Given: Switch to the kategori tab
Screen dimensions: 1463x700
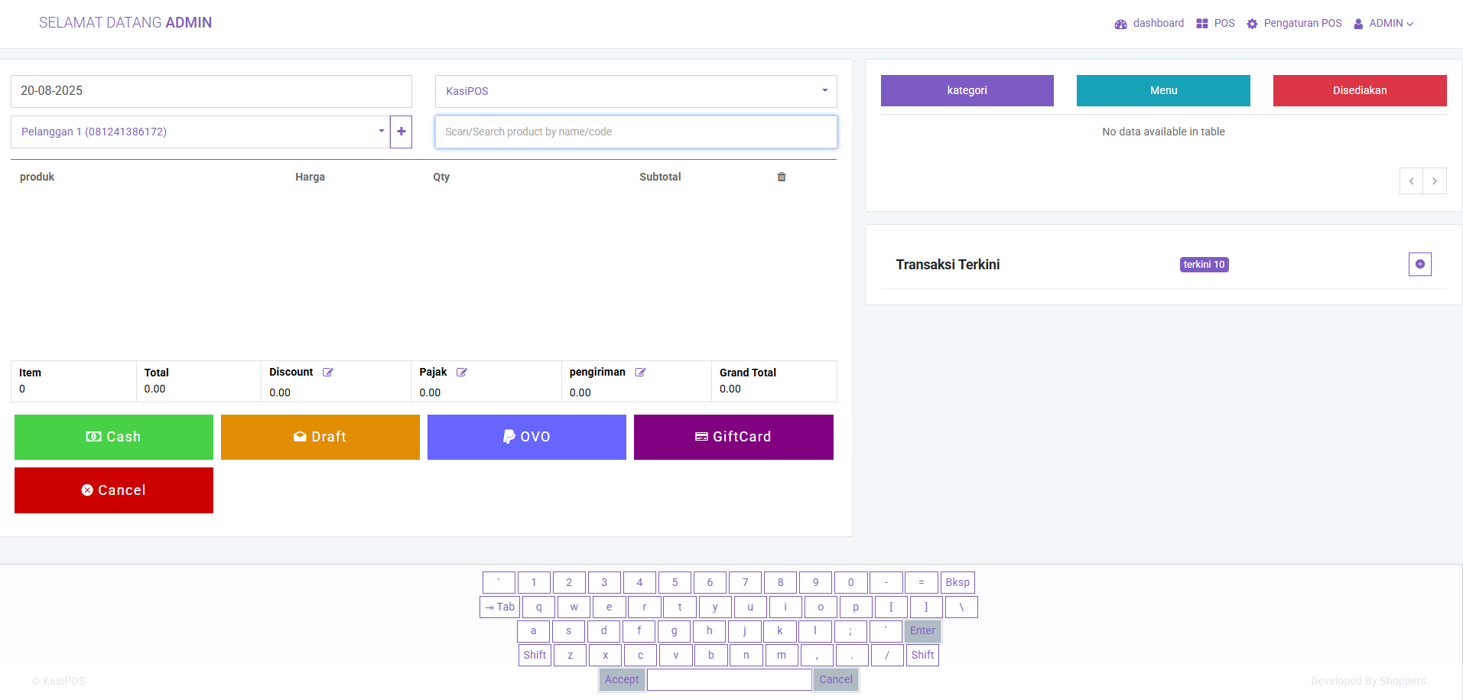Looking at the screenshot, I should (967, 90).
